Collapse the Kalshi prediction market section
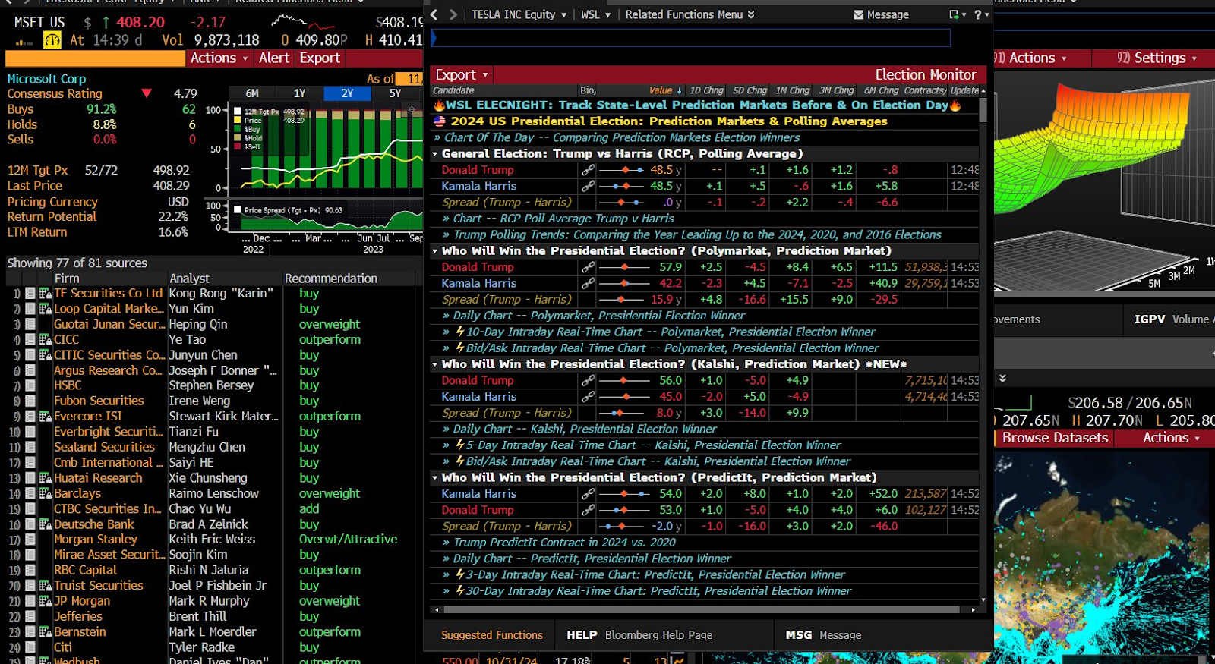This screenshot has width=1215, height=664. point(435,364)
